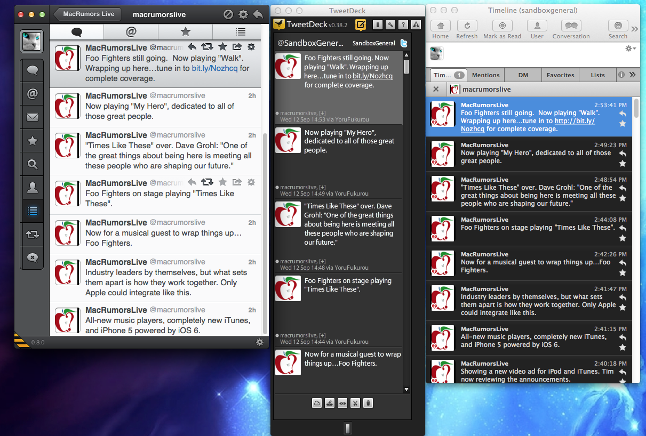The height and width of the screenshot is (436, 646).
Task: Favorite "Foo Fighters on stage" tweet, left window
Action: tap(222, 182)
